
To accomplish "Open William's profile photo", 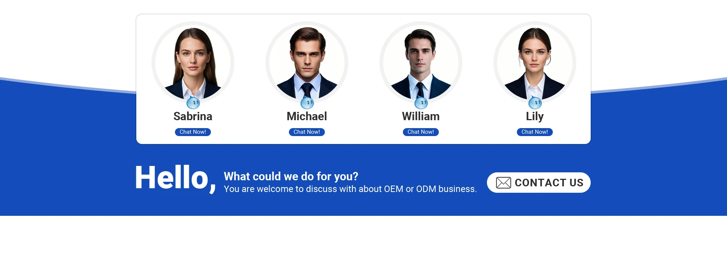I will (421, 62).
